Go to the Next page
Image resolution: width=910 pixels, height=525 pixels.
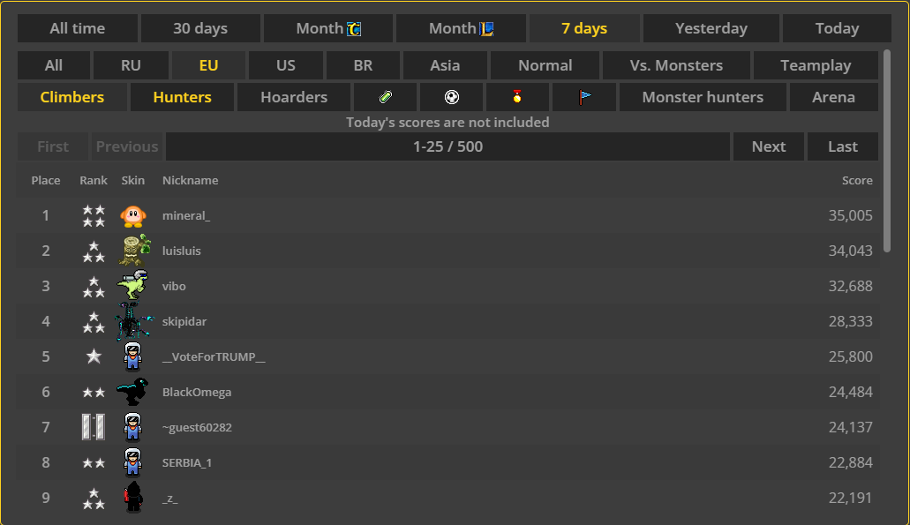coord(768,146)
